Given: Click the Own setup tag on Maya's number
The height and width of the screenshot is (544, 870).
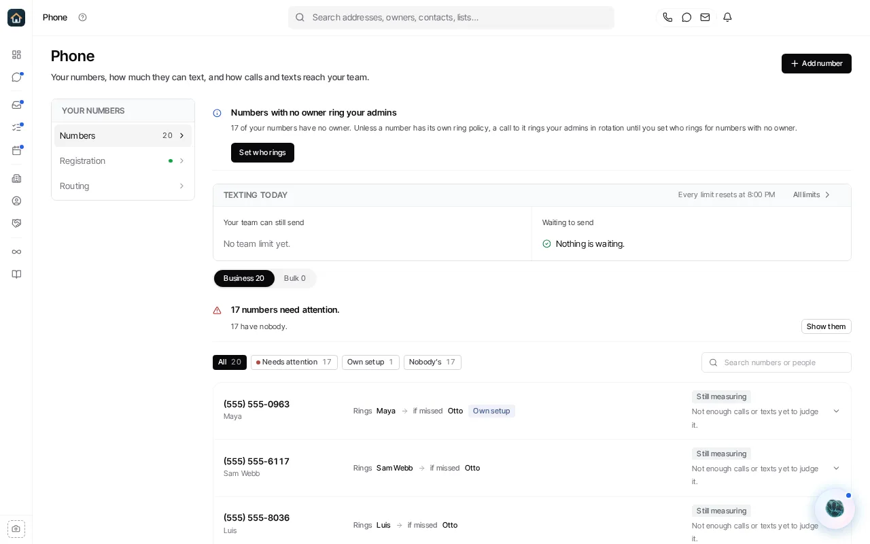Looking at the screenshot, I should (491, 411).
